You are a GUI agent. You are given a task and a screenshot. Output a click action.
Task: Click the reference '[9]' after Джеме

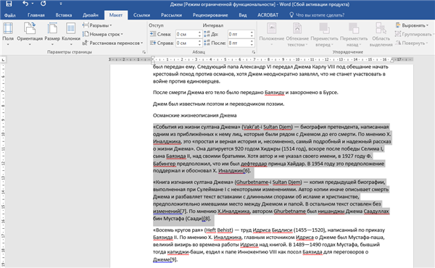tap(173, 259)
